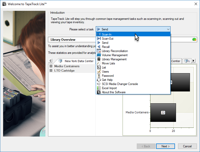Viewport: 200px width, 152px height.
Task: Click the Media Containers chart bar
Action: [163, 113]
